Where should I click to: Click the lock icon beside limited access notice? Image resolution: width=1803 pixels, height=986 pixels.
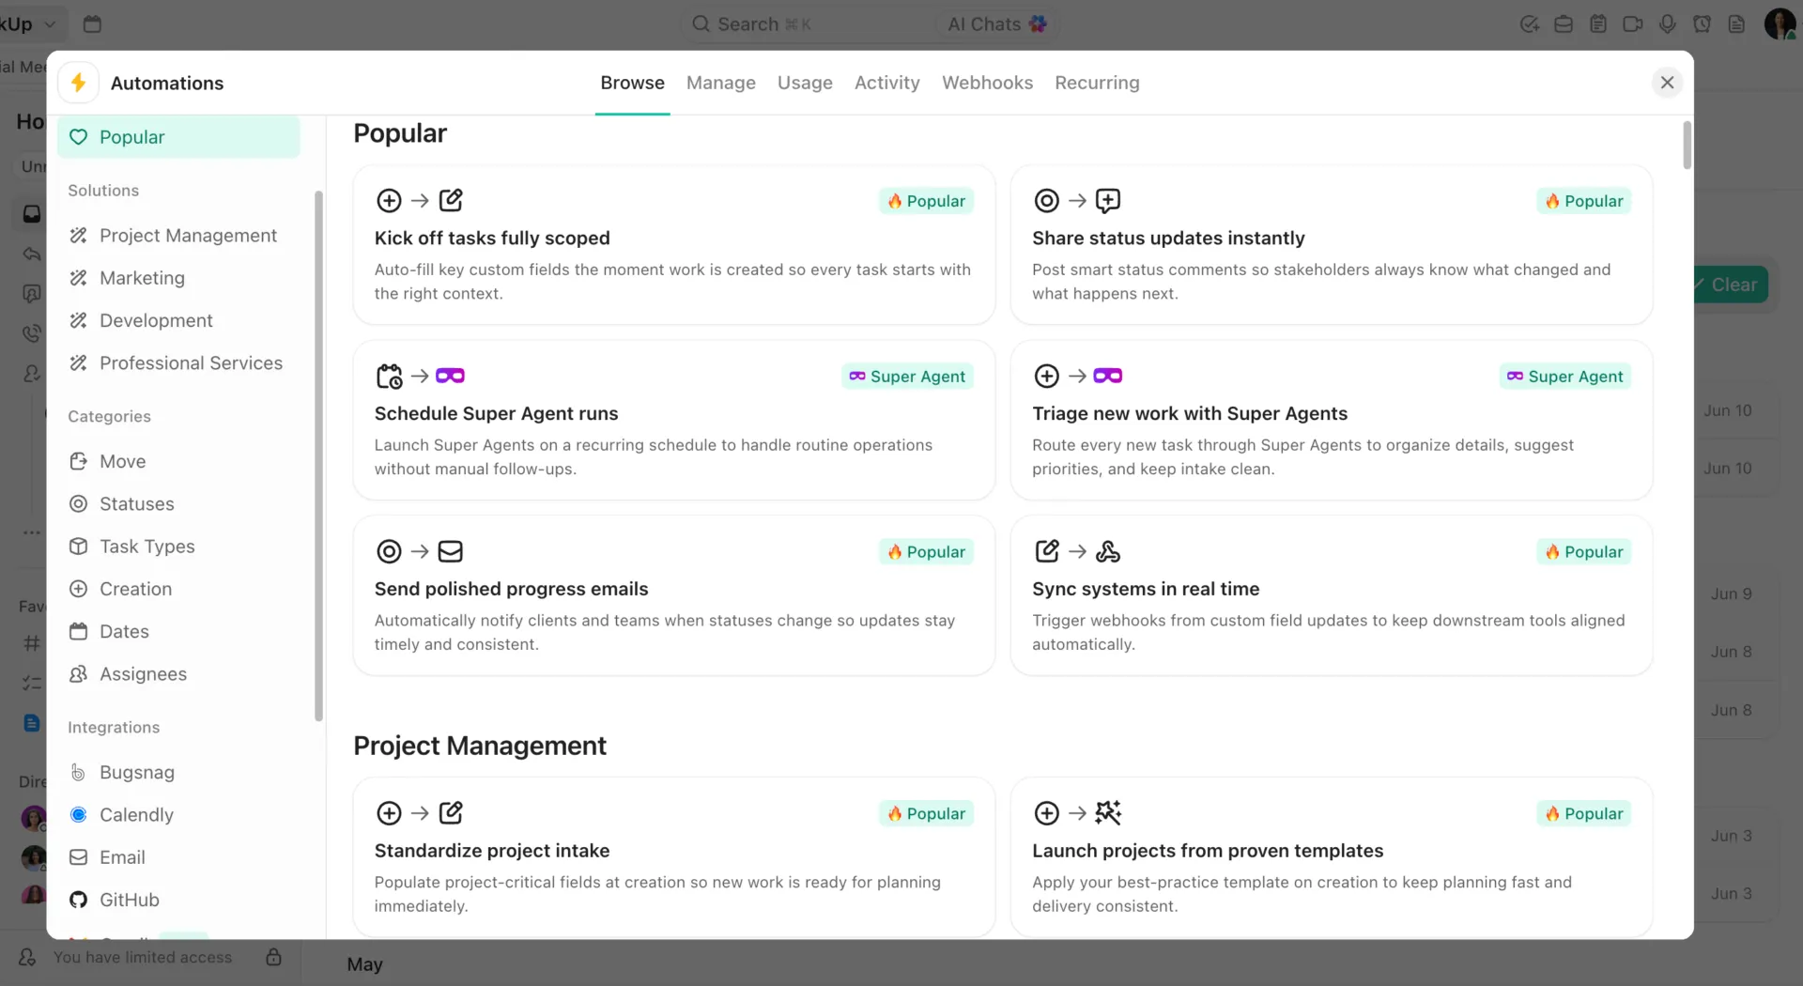273,957
